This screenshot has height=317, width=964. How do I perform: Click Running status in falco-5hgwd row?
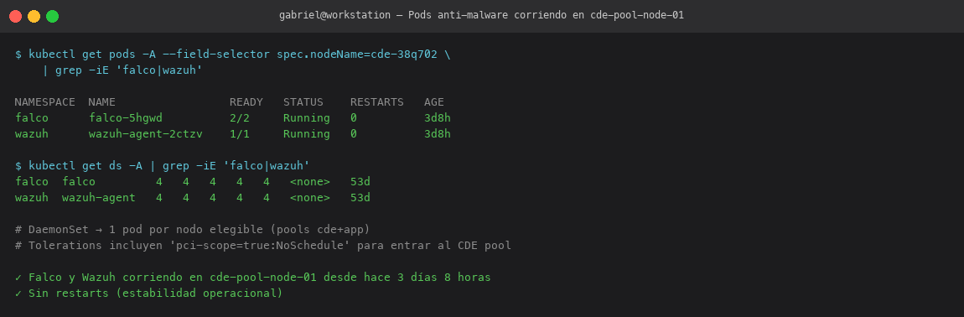(x=306, y=118)
